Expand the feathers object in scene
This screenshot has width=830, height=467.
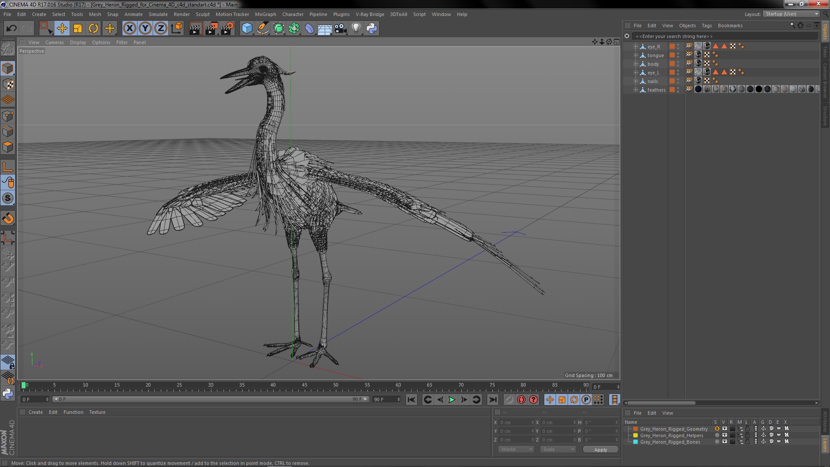(635, 90)
